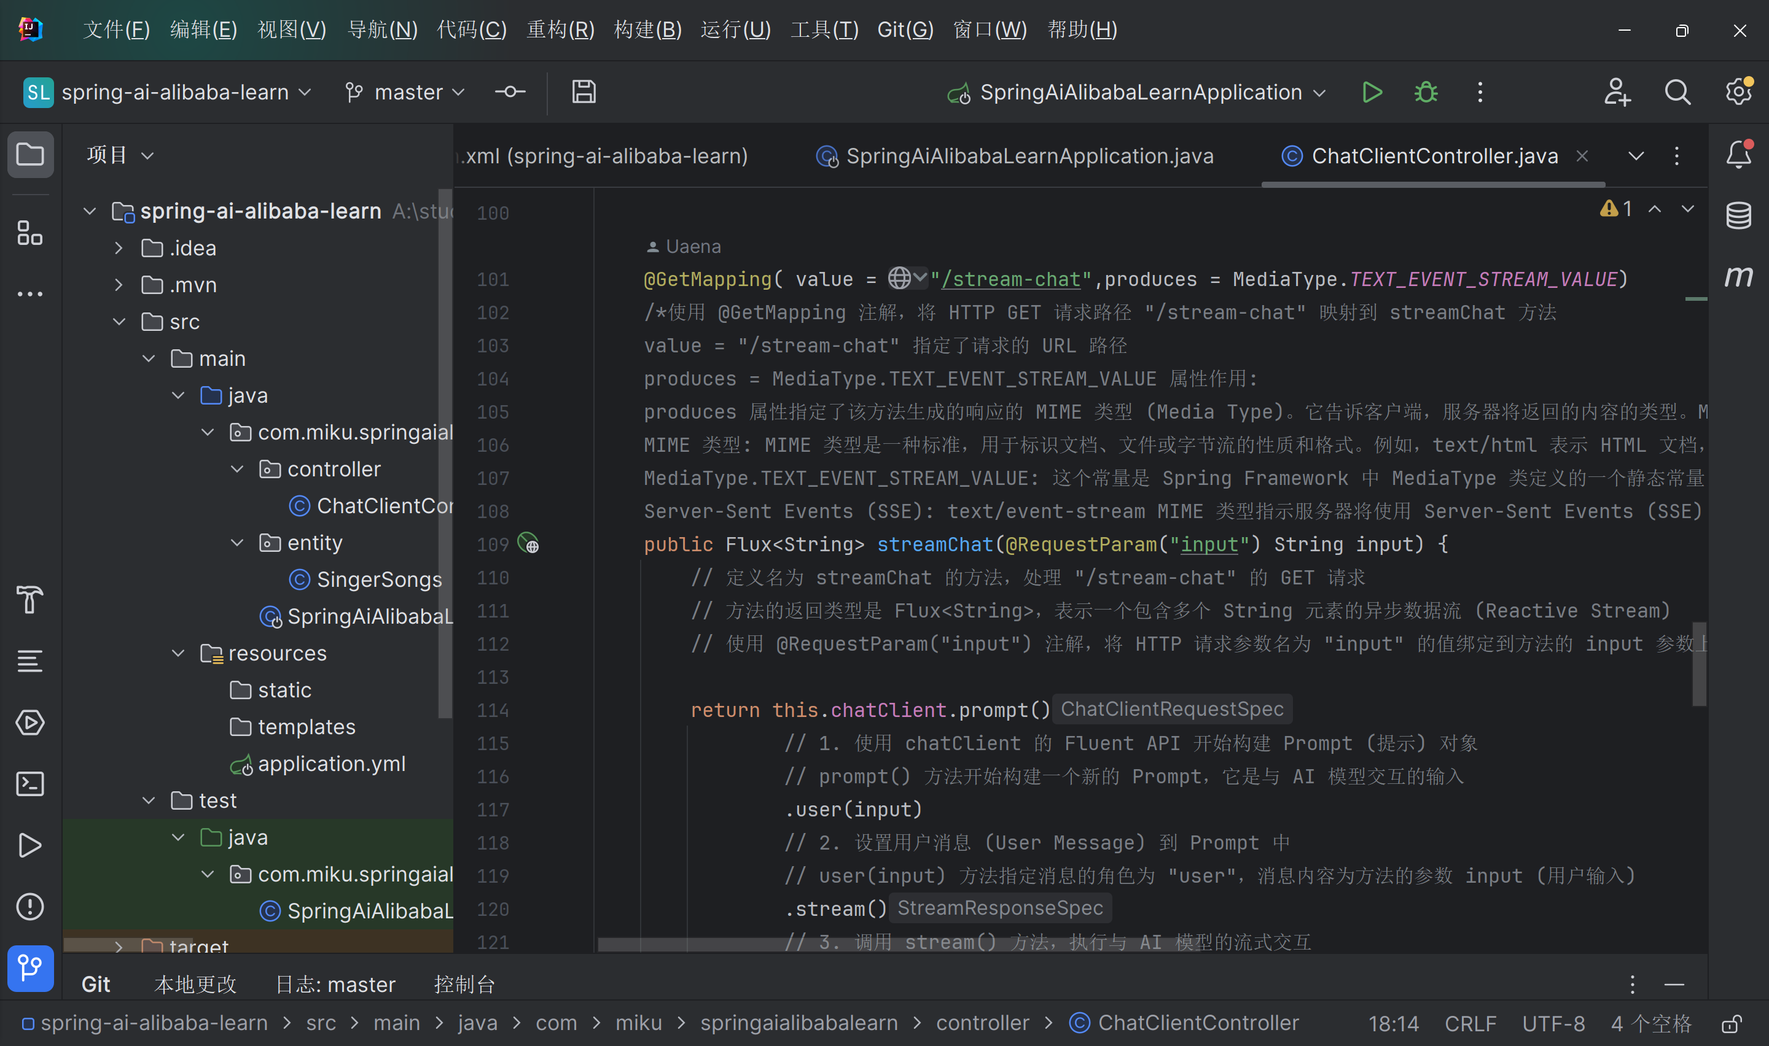Open the Database tool window on the right
Screen dimensions: 1769x1046
click(x=1738, y=215)
